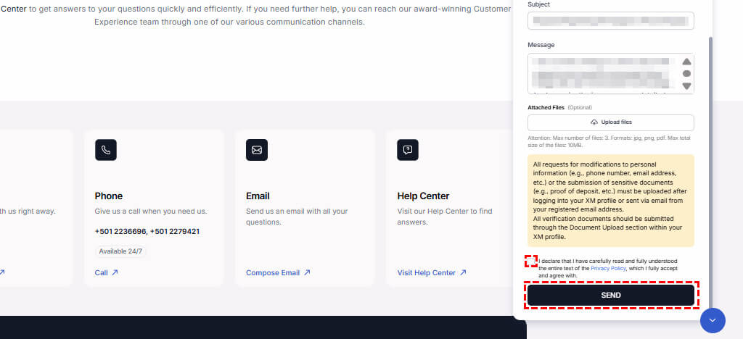Click the message box scroll down arrow
The width and height of the screenshot is (743, 339).
click(686, 86)
